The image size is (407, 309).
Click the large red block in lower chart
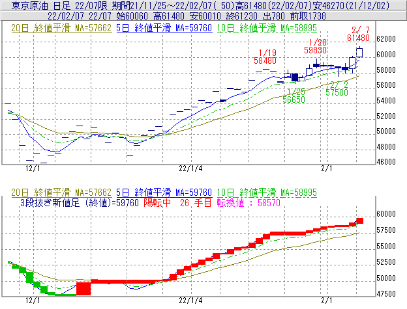coord(83,289)
